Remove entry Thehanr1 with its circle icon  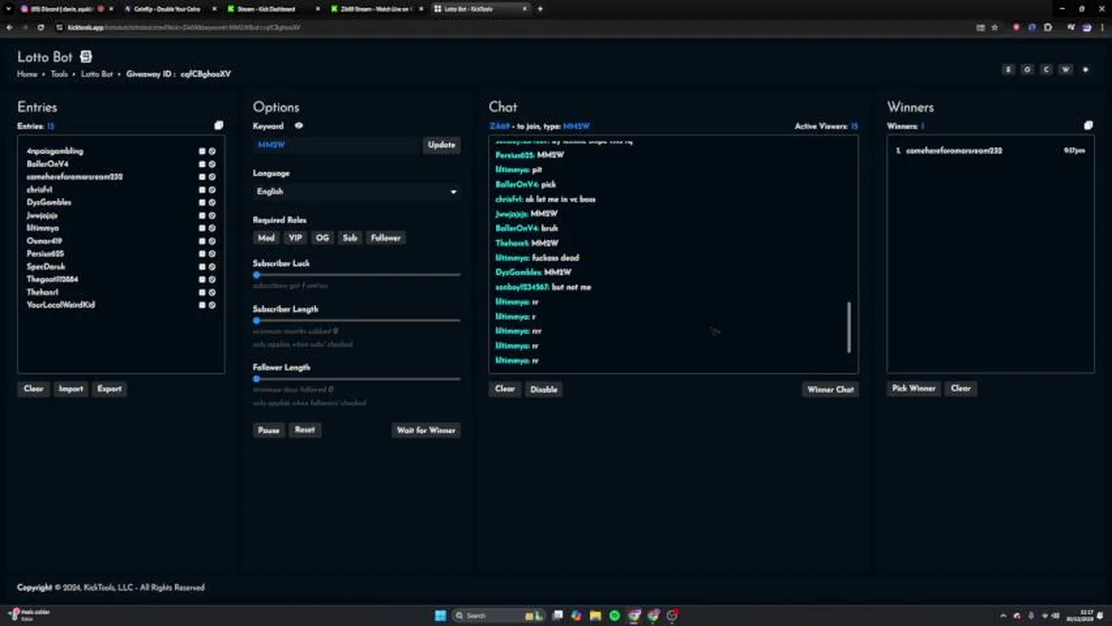coord(211,292)
